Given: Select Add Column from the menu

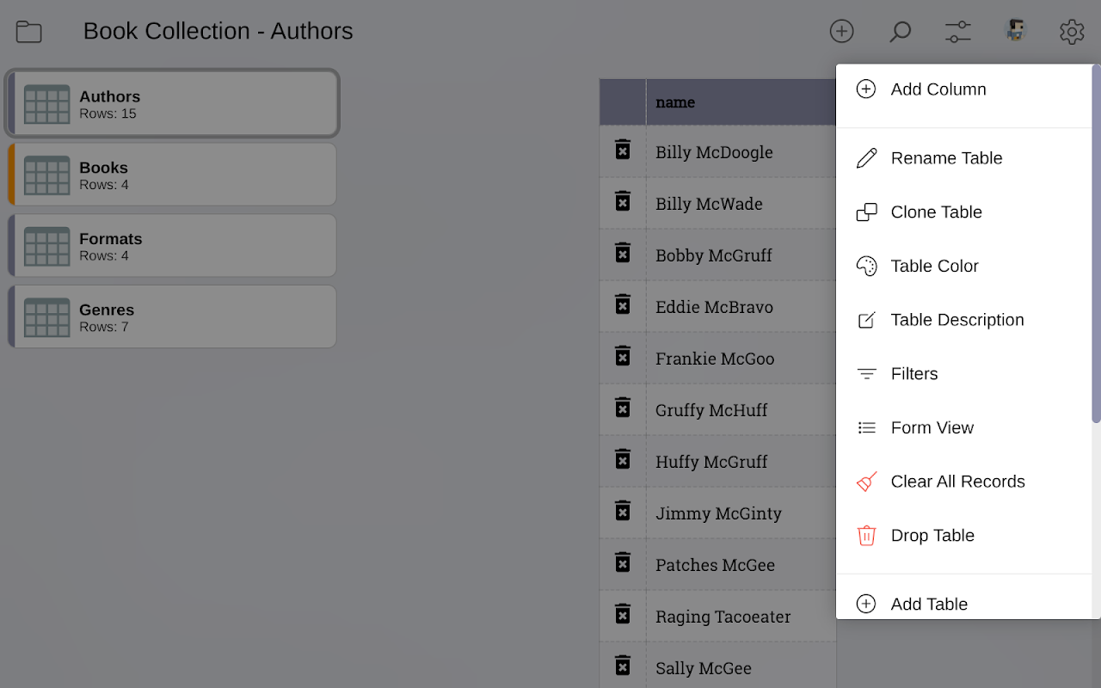Looking at the screenshot, I should (938, 89).
